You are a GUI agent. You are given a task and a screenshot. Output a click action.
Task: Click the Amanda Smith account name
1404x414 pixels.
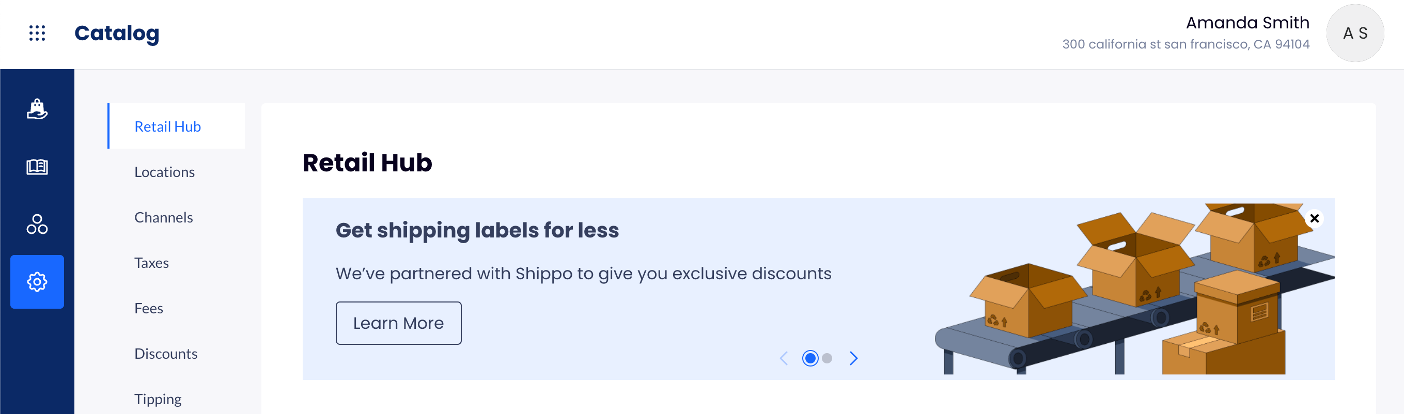click(x=1247, y=22)
